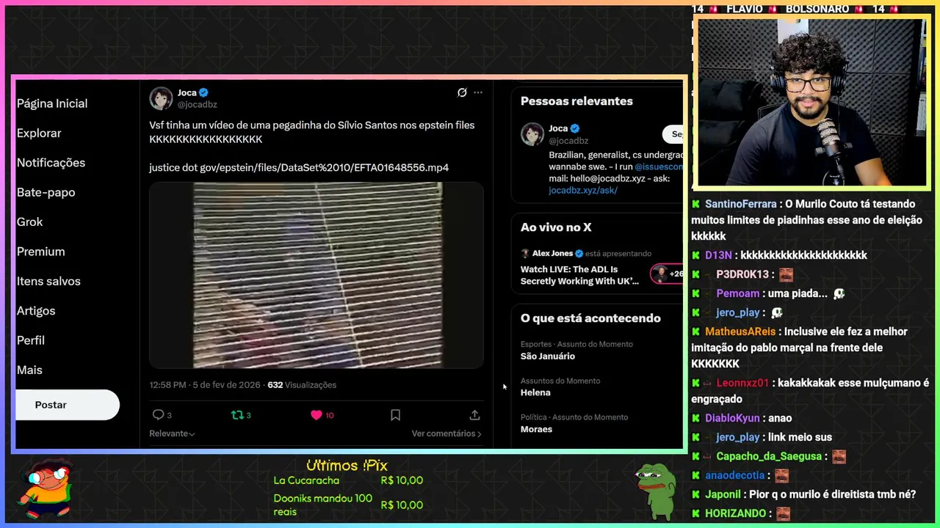
Task: Open Itens salvos bookmarks
Action: tap(48, 281)
